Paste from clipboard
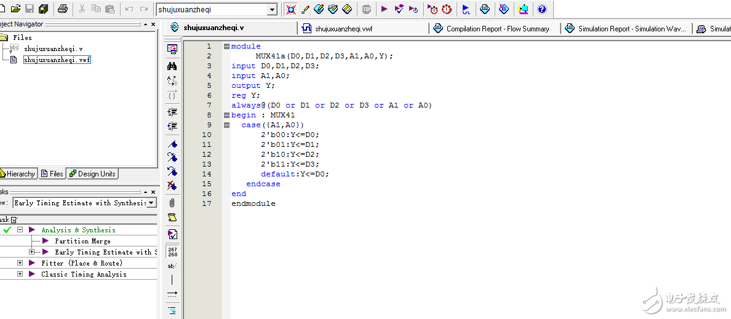 tap(110, 9)
